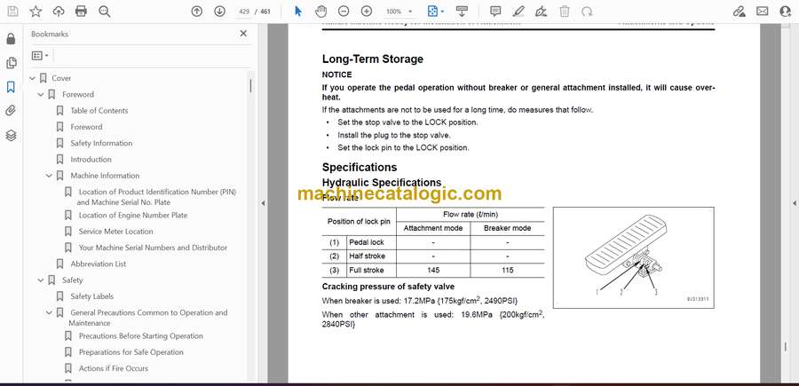Open the Abbreviation List bookmark
The width and height of the screenshot is (799, 386).
98,264
